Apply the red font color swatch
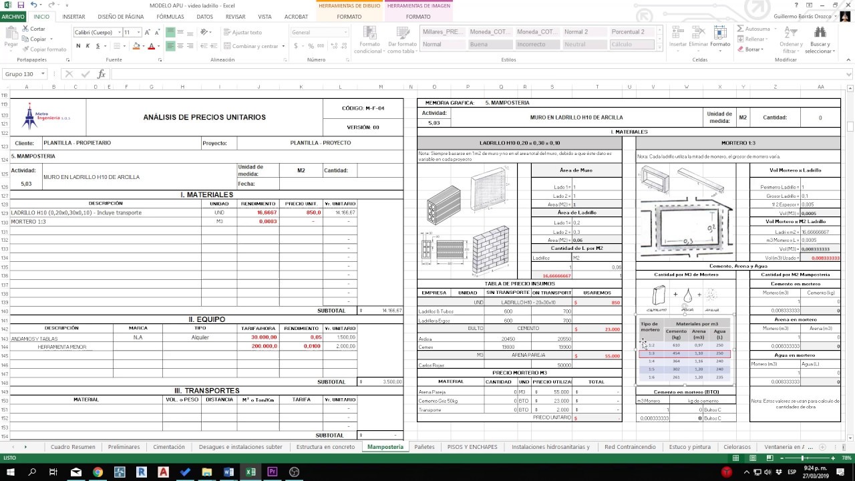855x481 pixels. (150, 46)
